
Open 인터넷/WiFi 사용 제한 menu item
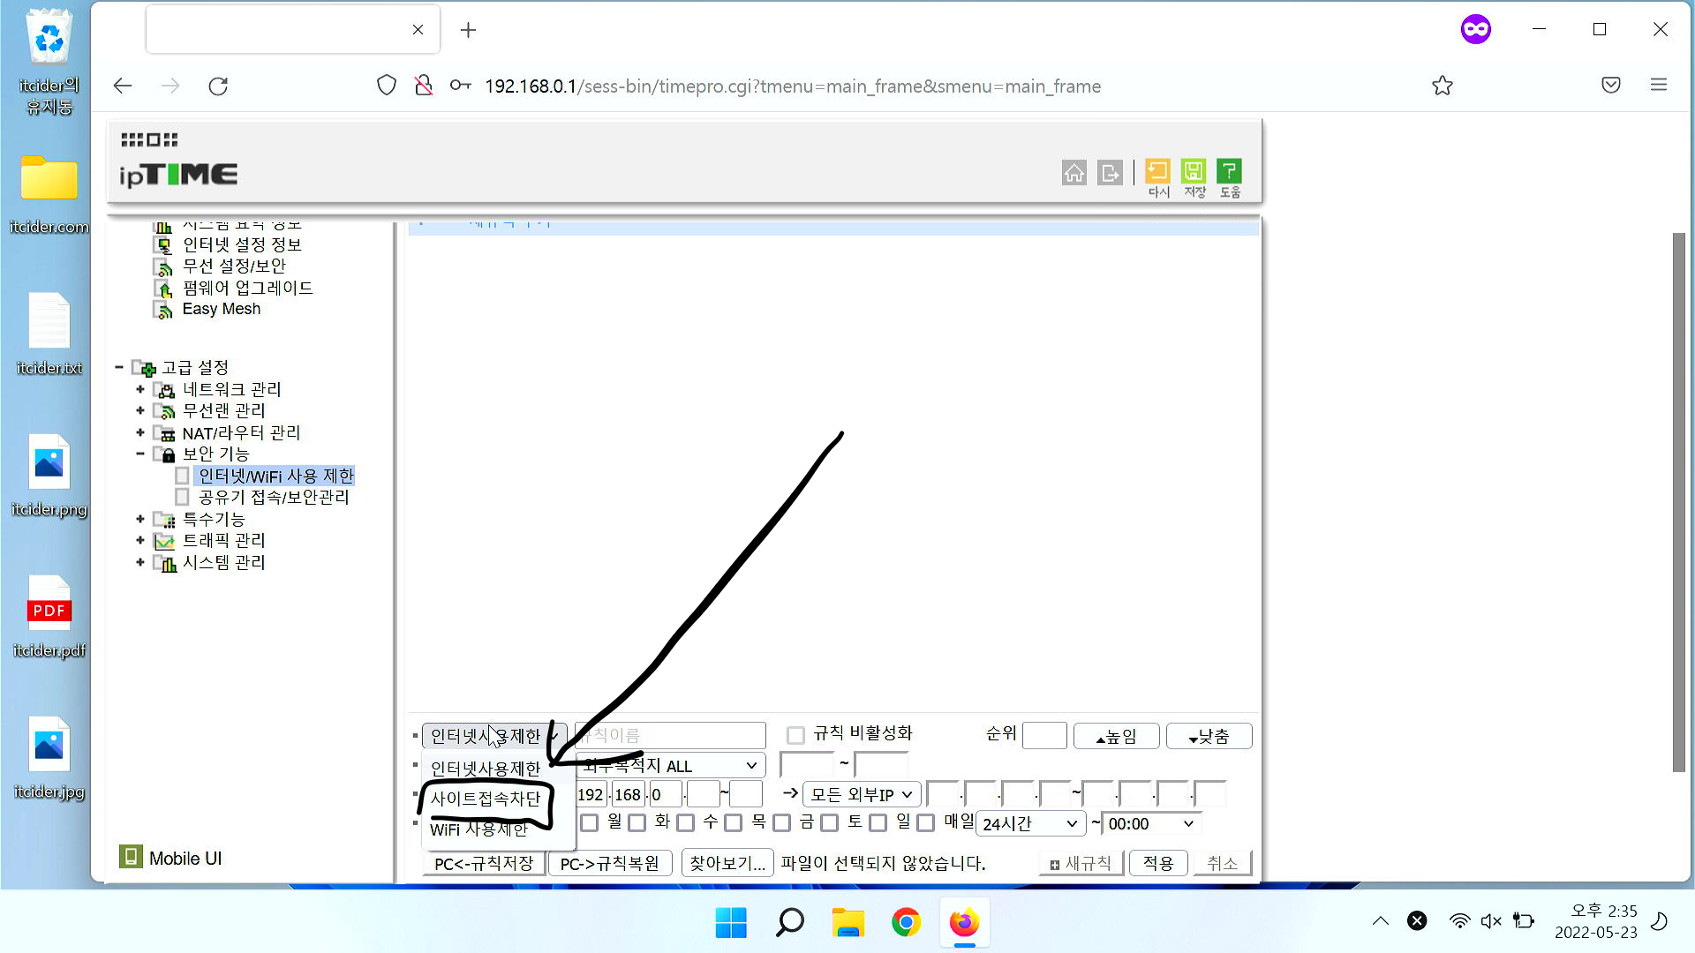click(x=275, y=476)
